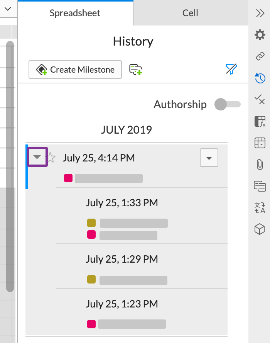Open the July 25, 4:14 PM options dropdown

pyautogui.click(x=209, y=158)
